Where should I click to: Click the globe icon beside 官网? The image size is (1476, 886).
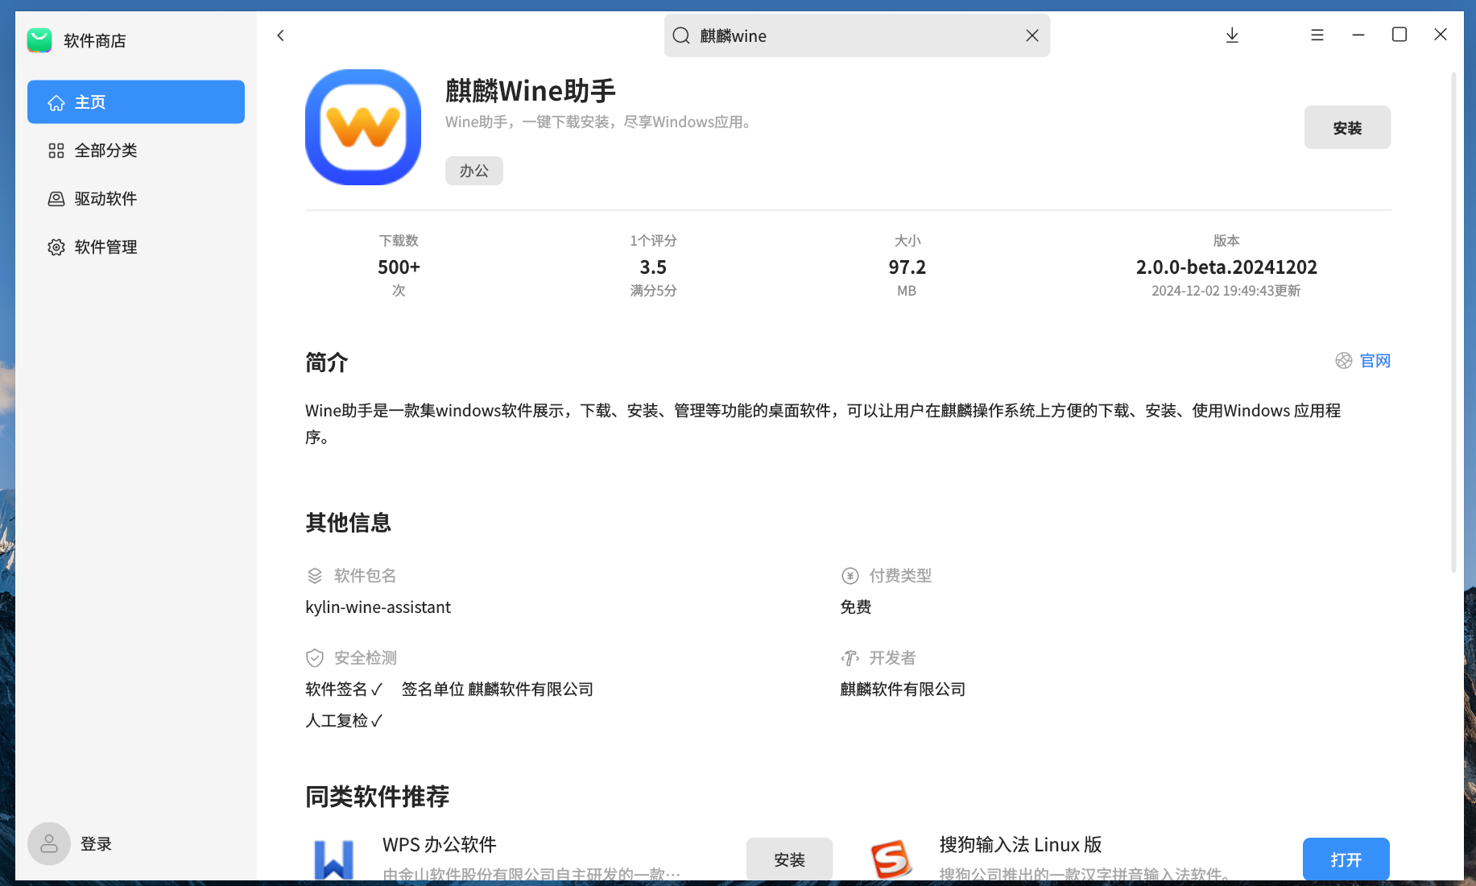(1344, 361)
